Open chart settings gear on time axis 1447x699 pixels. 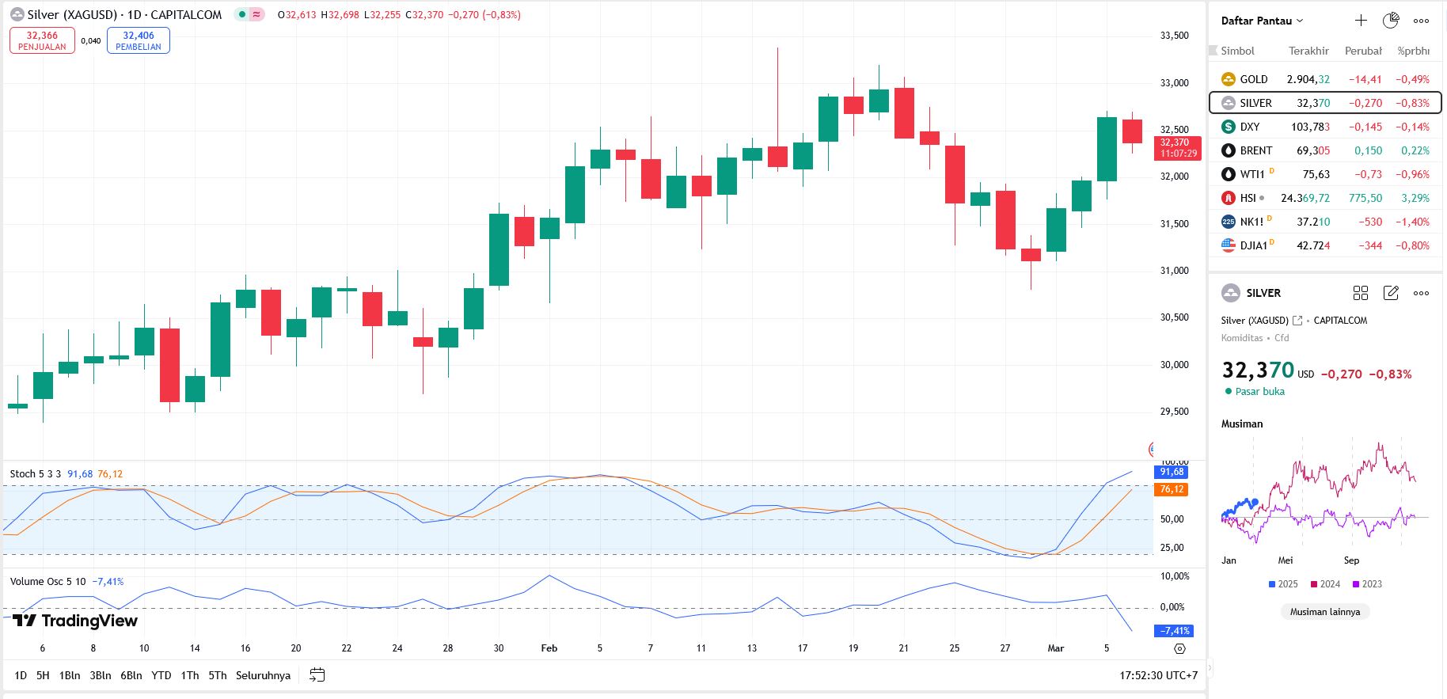1179,648
